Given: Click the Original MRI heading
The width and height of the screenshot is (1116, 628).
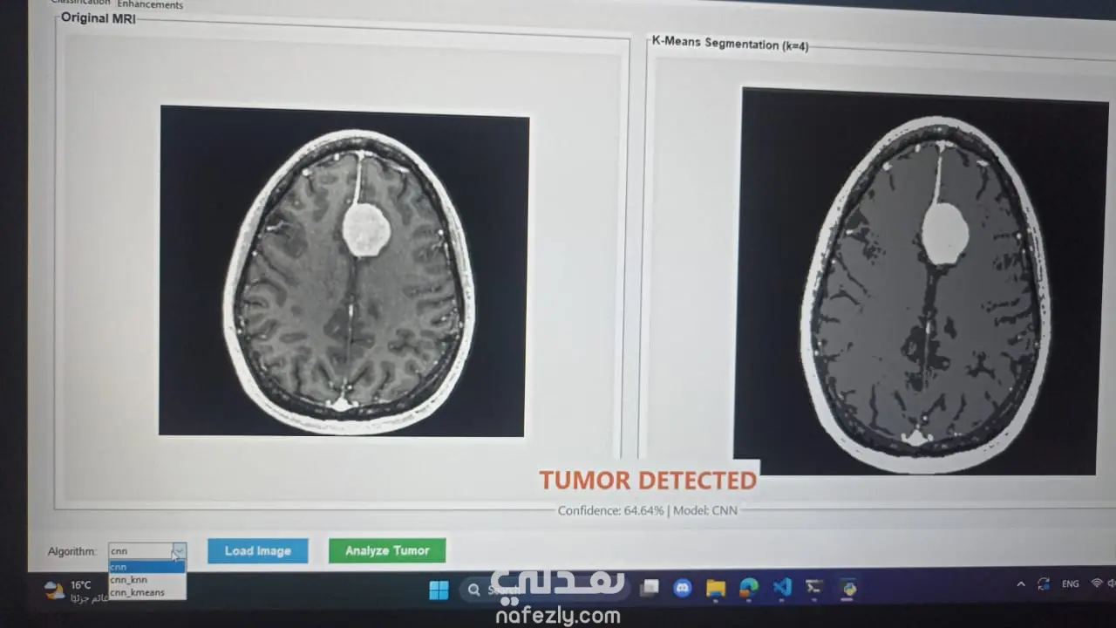Looking at the screenshot, I should coord(99,18).
